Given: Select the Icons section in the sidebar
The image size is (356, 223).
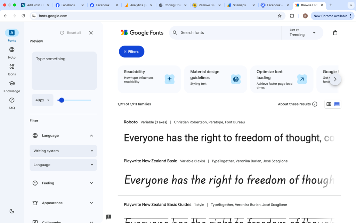Looking at the screenshot, I should coord(11,69).
